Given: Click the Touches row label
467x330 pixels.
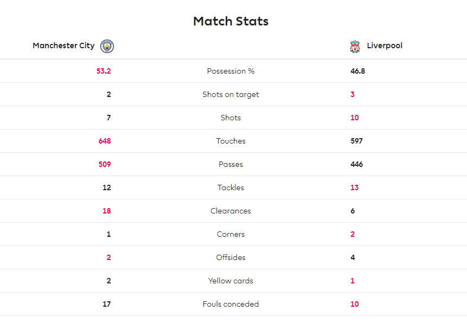Looking at the screenshot, I should point(231,141).
